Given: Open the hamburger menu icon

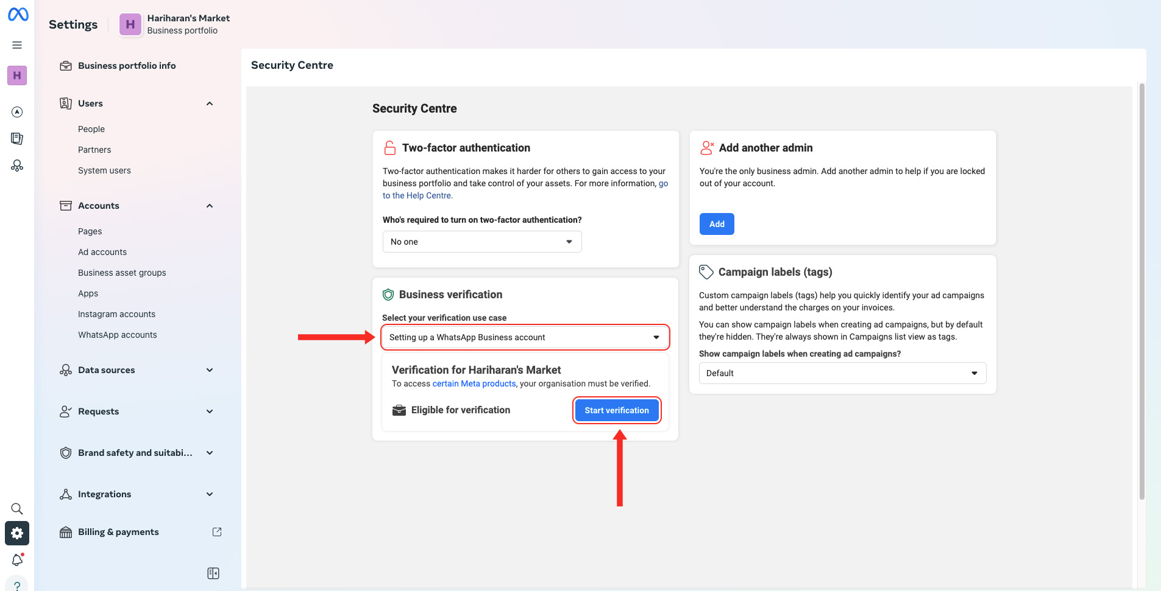Looking at the screenshot, I should point(17,45).
